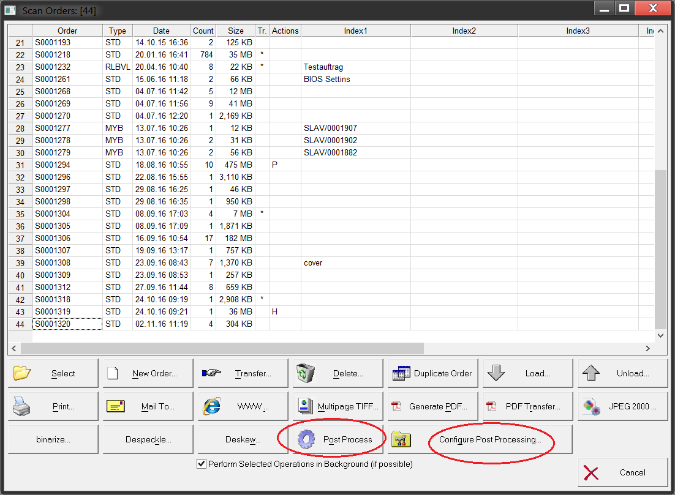The width and height of the screenshot is (675, 495).
Task: Click row number 40 header
Action: 20,275
